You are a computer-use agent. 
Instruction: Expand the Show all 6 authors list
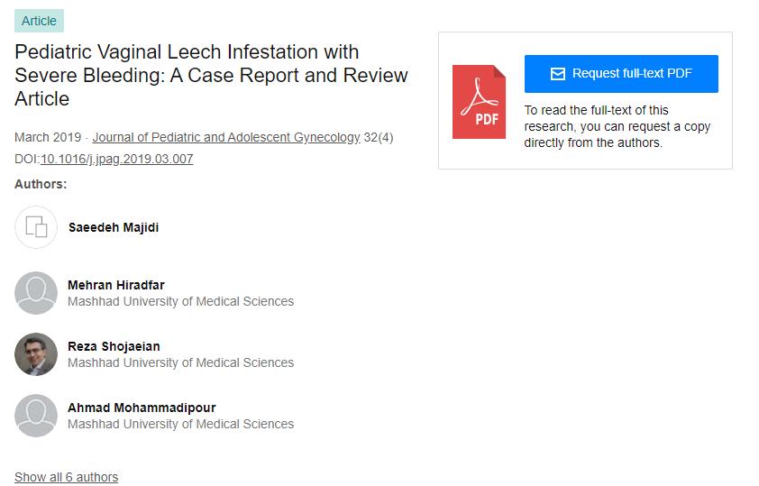(x=66, y=477)
